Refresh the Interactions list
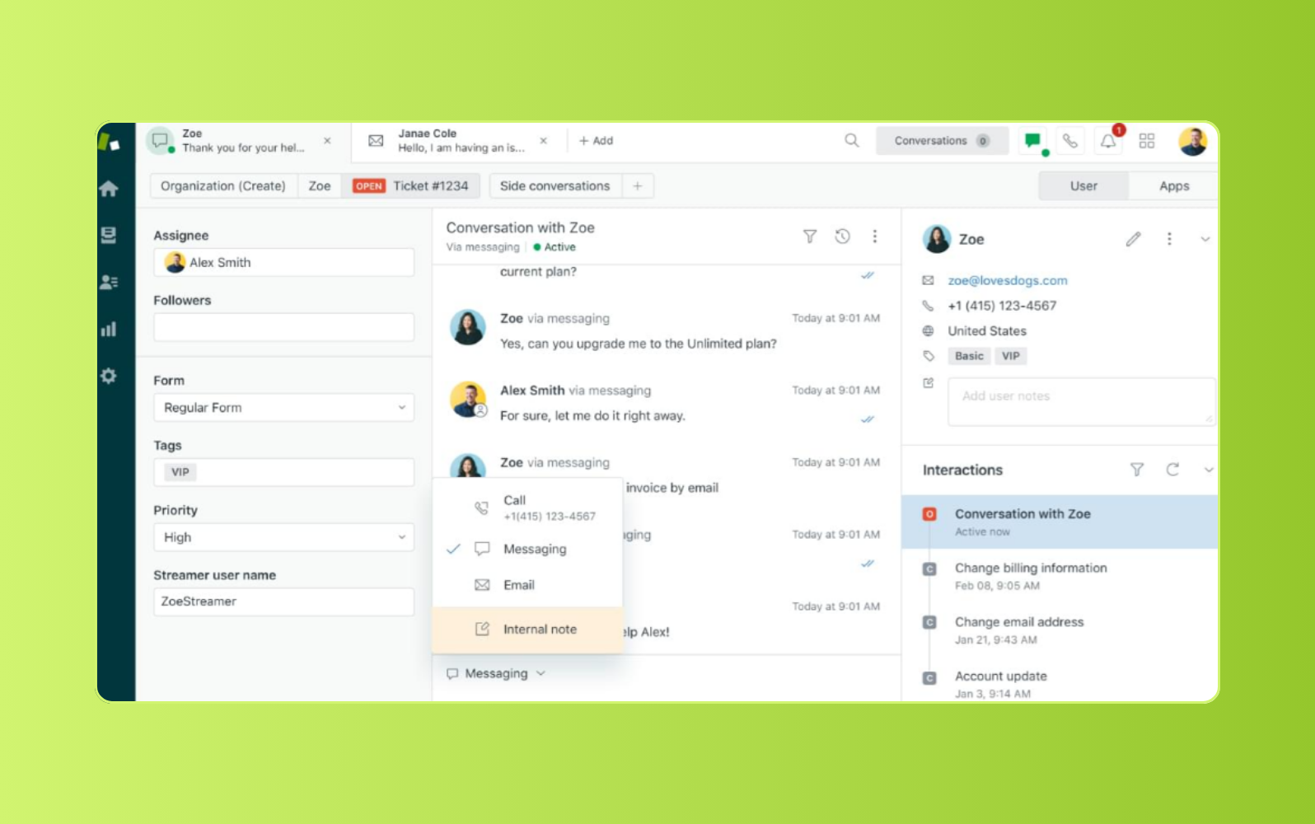This screenshot has width=1315, height=824. (x=1172, y=470)
